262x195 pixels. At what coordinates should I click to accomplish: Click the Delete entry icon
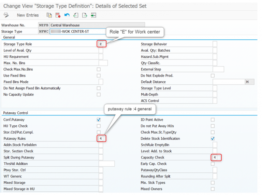click(58, 15)
